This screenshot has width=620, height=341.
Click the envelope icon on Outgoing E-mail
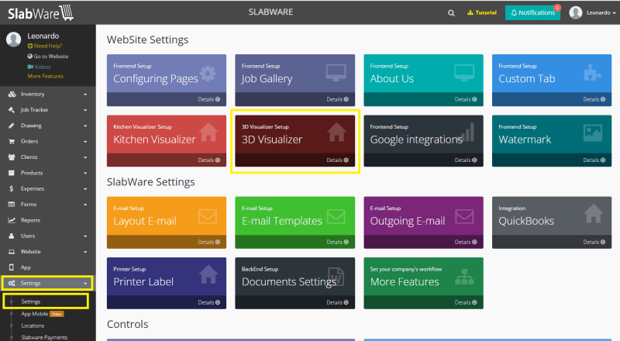464,216
